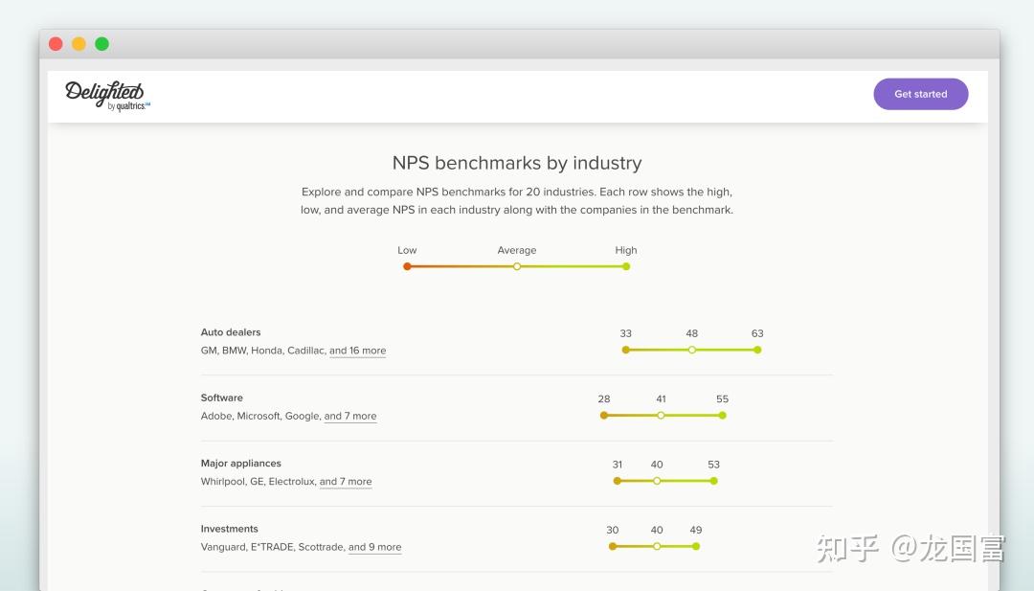
Task: Click the High endpoint on legend scale
Action: (x=626, y=266)
